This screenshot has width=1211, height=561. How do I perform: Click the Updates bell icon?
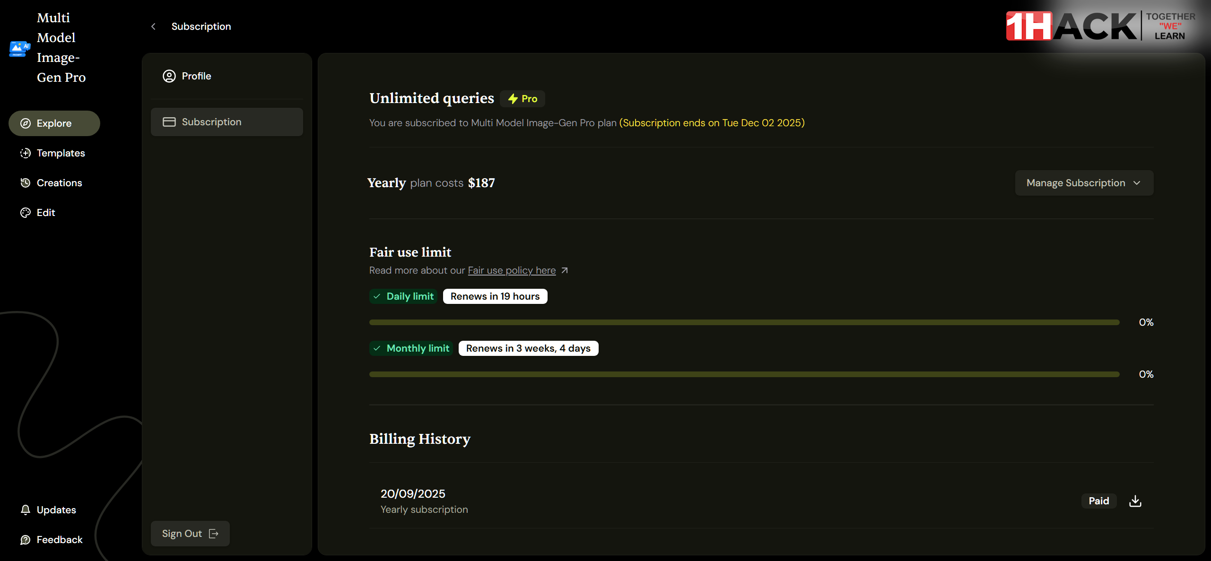[26, 510]
